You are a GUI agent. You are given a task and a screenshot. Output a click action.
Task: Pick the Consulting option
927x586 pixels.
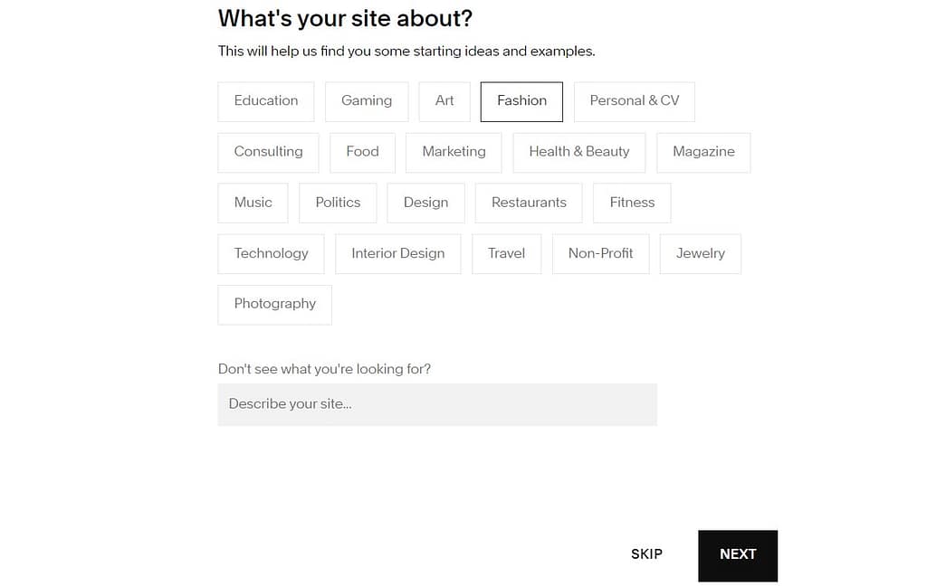click(268, 152)
